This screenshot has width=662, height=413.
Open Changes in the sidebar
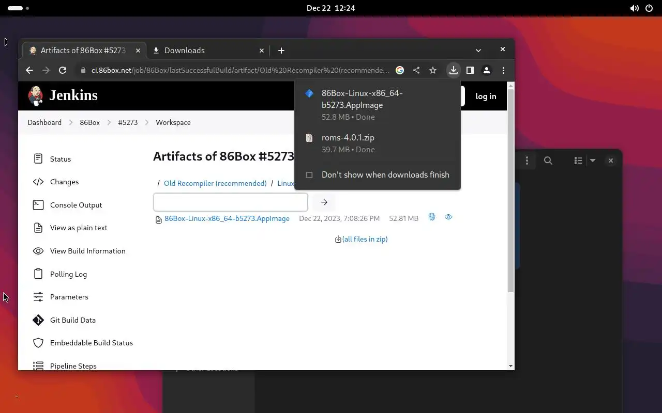[64, 182]
